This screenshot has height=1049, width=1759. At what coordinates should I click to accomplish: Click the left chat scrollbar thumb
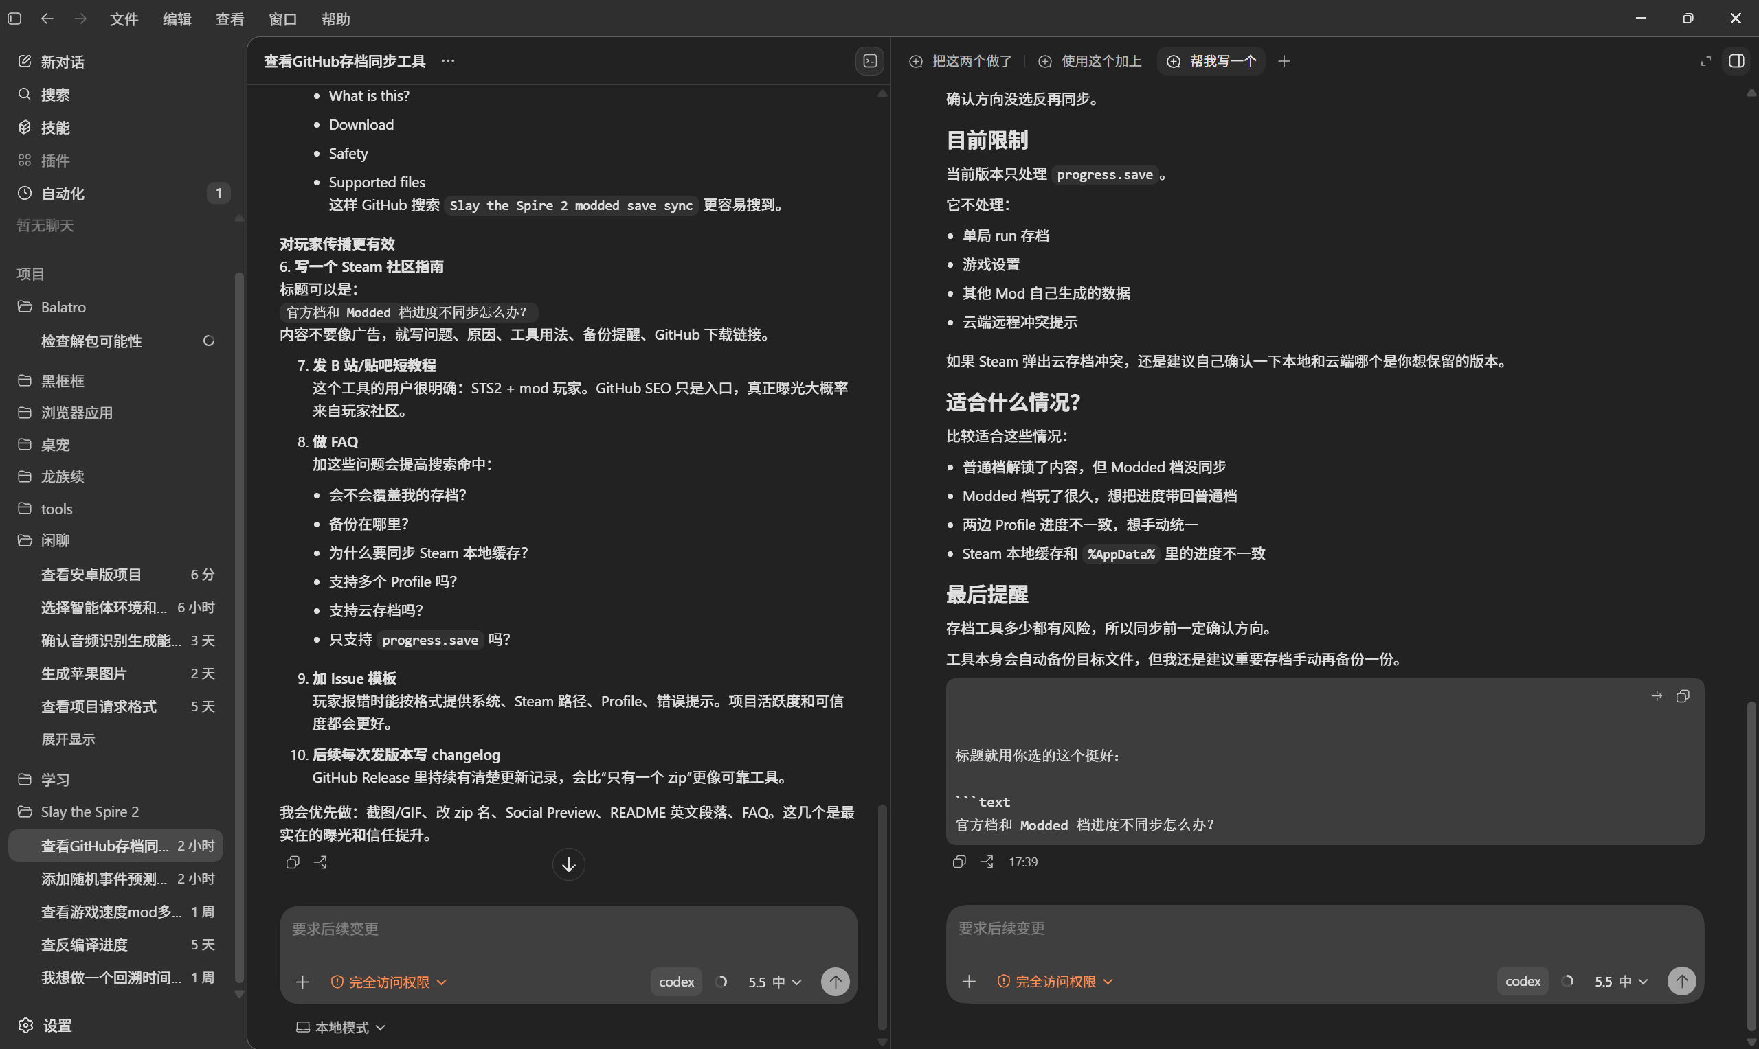[x=882, y=916]
